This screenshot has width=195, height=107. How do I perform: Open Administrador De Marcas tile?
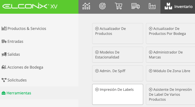pos(171,55)
